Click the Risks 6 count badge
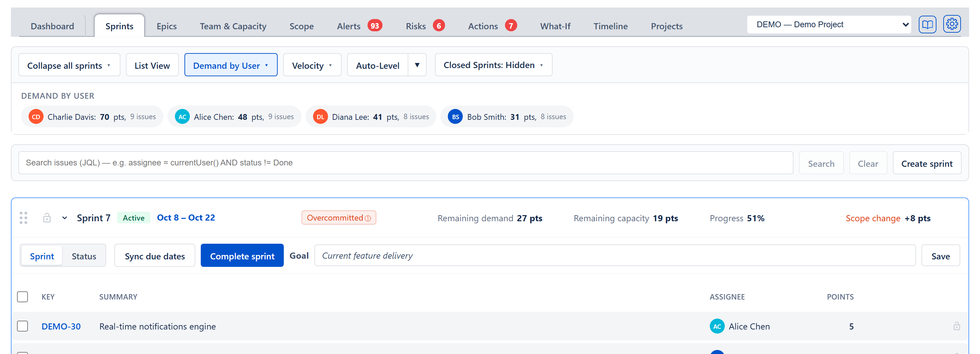This screenshot has height=354, width=980. (x=439, y=26)
